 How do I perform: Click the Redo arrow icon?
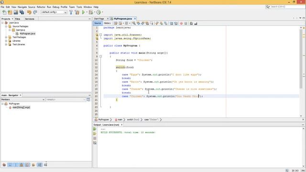pyautogui.click(x=35, y=12)
